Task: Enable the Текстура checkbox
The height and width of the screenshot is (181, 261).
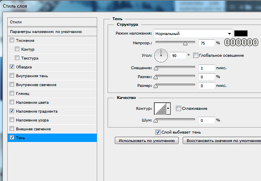Action: point(17,58)
